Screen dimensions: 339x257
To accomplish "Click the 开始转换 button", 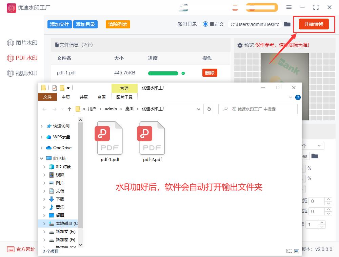I will click(314, 24).
